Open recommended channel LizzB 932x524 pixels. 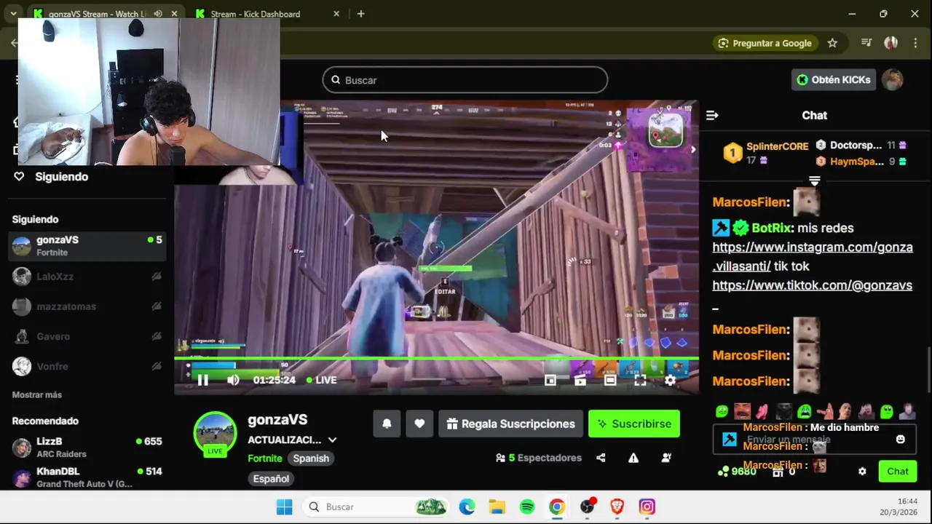point(87,447)
